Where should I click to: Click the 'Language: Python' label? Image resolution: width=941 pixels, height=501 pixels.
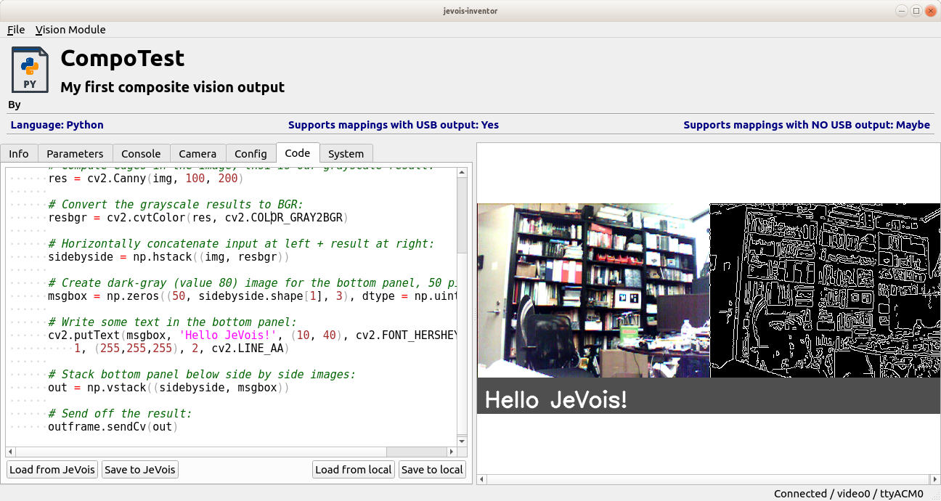pyautogui.click(x=57, y=125)
